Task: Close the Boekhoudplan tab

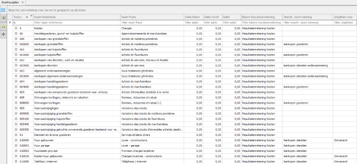Action: pyautogui.click(x=22, y=2)
